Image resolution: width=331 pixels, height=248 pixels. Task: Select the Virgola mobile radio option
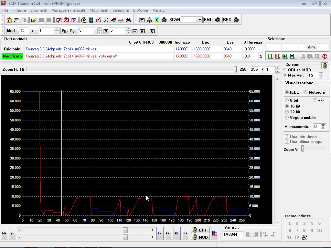pyautogui.click(x=286, y=118)
